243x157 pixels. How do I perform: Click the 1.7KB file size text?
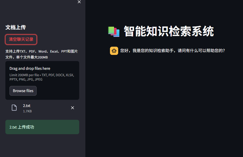point(27,111)
